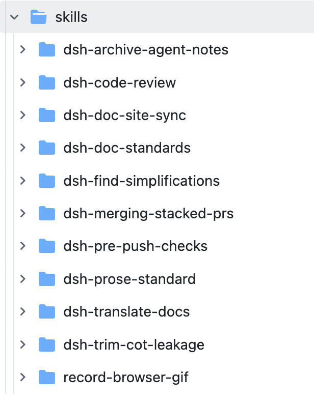Expand the dsh-find-simplifications chevron
Image resolution: width=314 pixels, height=401 pixels.
(23, 181)
